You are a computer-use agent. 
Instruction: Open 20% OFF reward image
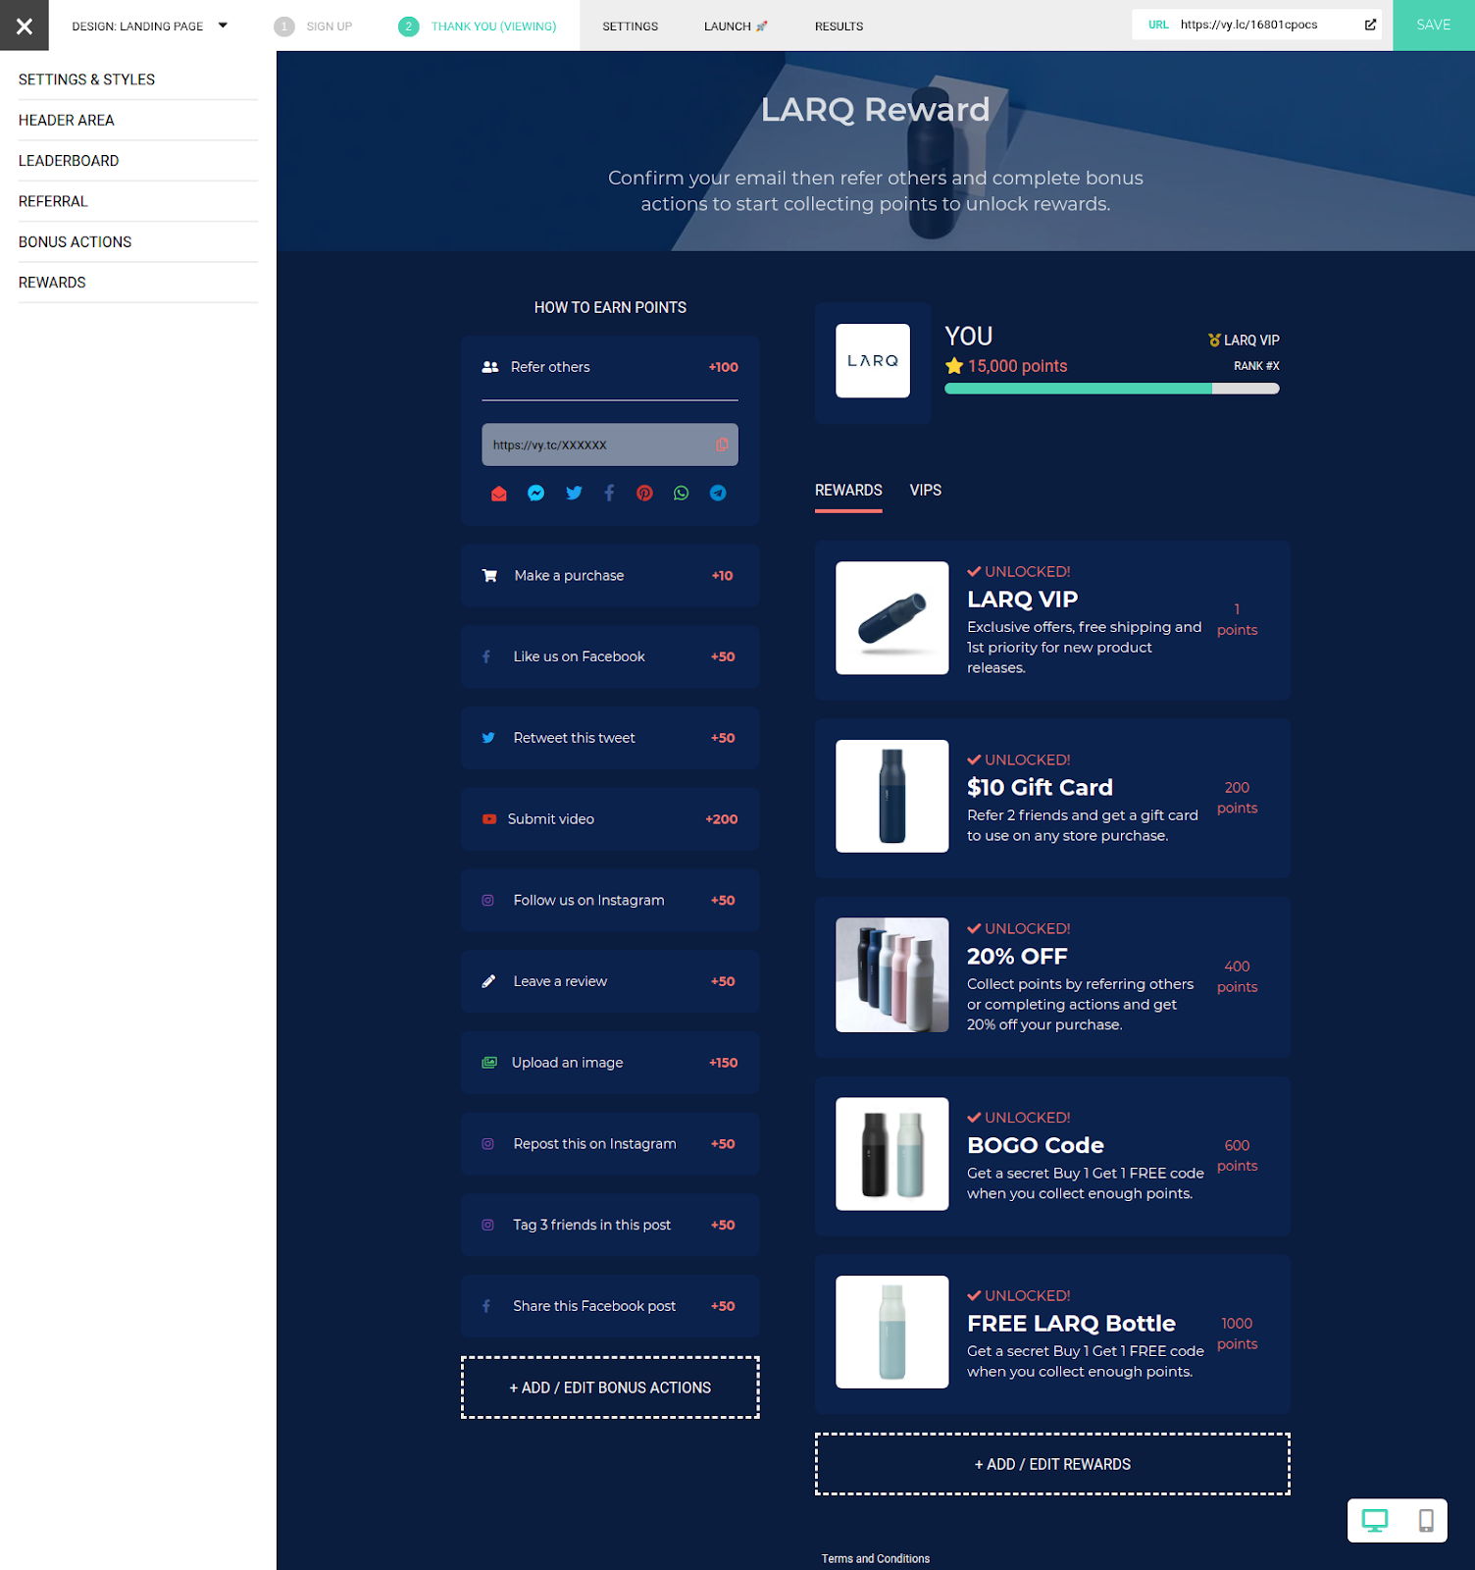click(891, 974)
